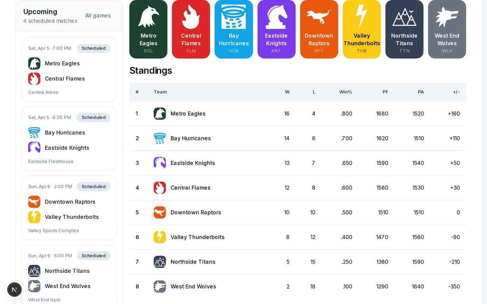Open the All games link

click(98, 15)
